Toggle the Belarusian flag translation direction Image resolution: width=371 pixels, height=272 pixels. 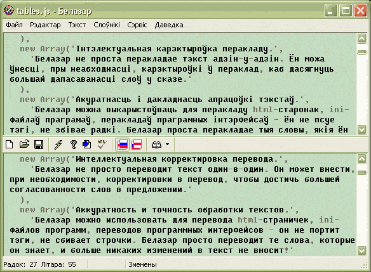137,145
